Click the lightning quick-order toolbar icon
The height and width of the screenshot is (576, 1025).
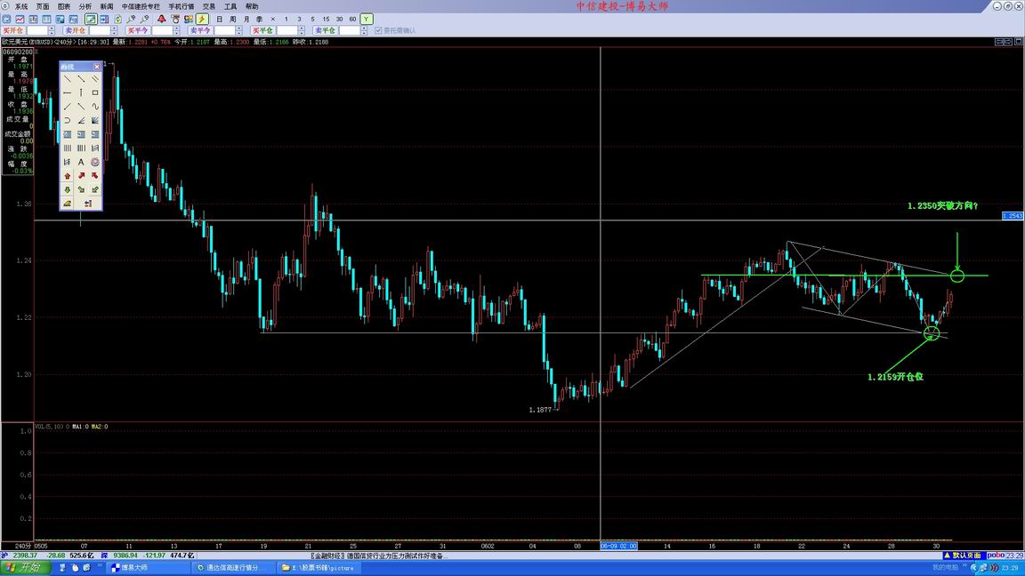(x=202, y=19)
